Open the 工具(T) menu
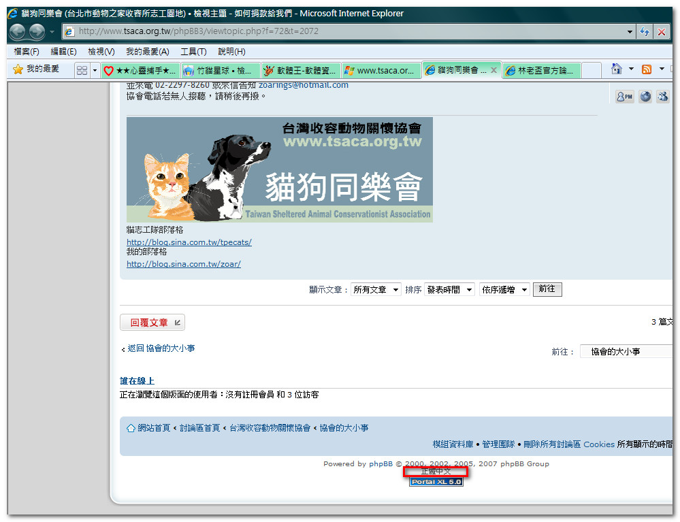The image size is (680, 522). click(x=193, y=52)
